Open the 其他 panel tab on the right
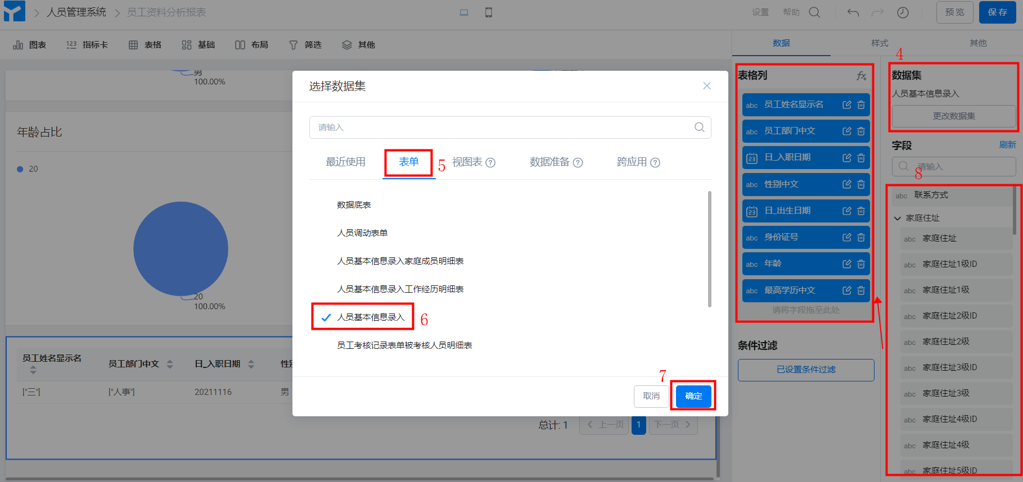This screenshot has width=1023, height=482. point(978,43)
